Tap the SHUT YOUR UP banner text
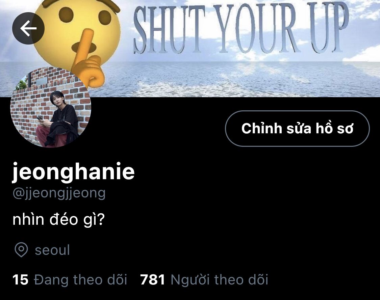The height and width of the screenshot is (300, 380). pyautogui.click(x=241, y=28)
